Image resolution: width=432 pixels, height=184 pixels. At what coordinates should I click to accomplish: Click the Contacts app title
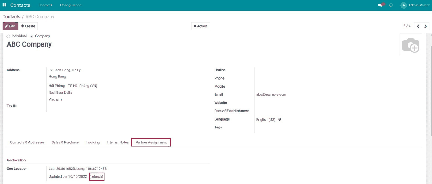(x=20, y=5)
